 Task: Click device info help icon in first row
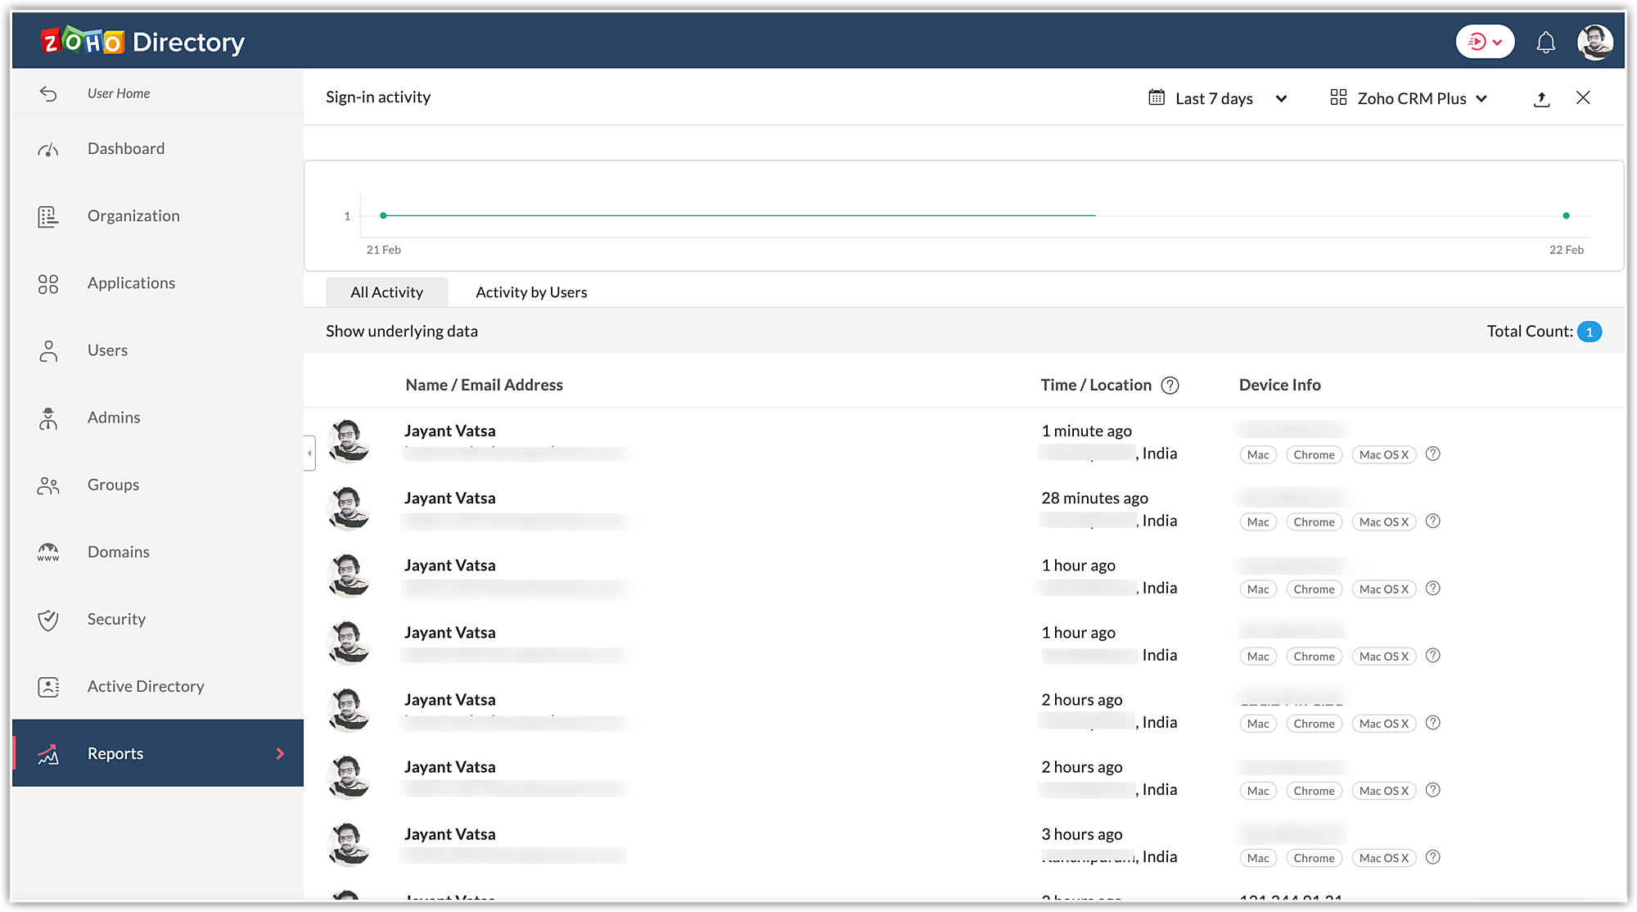(x=1432, y=454)
